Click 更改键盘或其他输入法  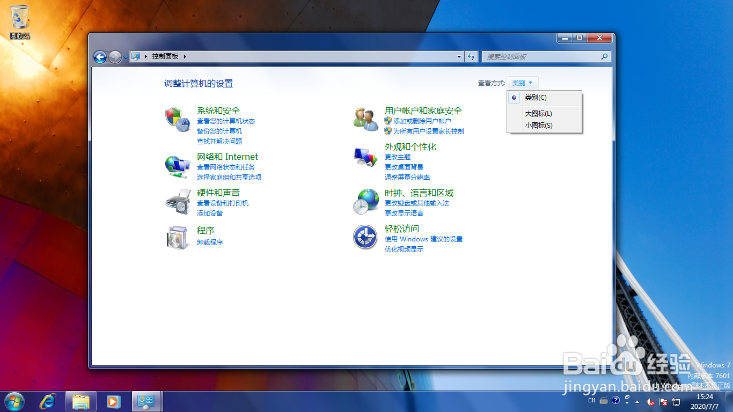point(417,203)
